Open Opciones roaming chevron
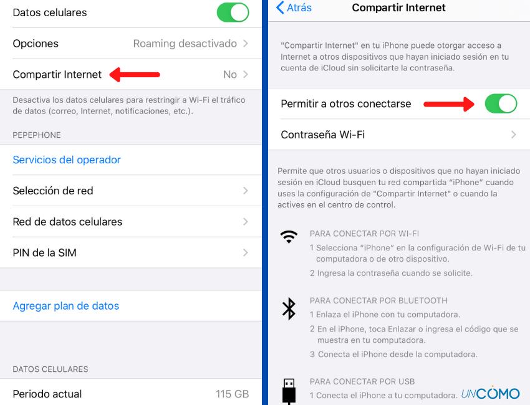Screen dimensions: 530x405 pos(246,44)
